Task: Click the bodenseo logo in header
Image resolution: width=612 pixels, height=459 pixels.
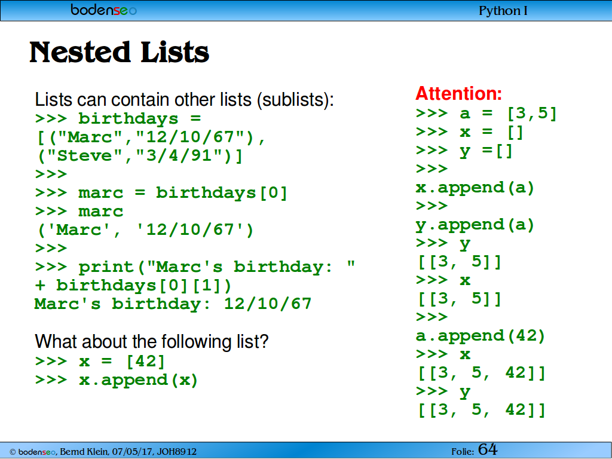Action: (x=104, y=10)
